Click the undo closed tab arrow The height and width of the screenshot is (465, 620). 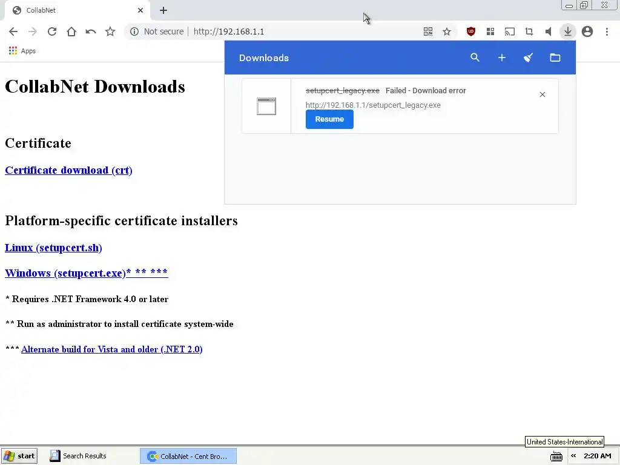pos(91,31)
